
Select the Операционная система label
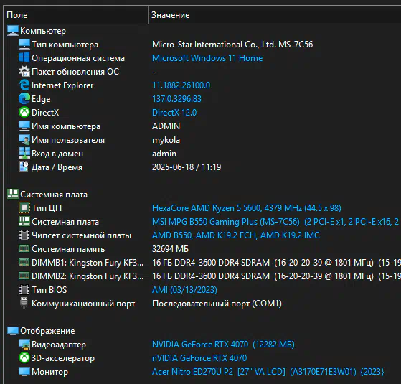(x=78, y=58)
